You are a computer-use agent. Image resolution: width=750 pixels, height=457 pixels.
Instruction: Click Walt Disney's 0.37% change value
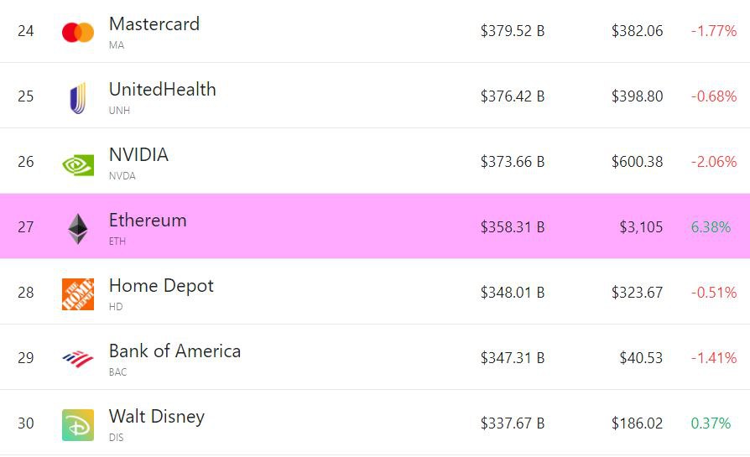(711, 423)
